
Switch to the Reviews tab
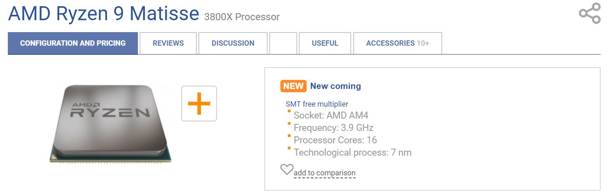click(168, 43)
